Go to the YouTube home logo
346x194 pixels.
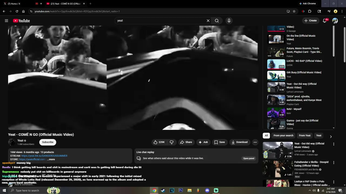pyautogui.click(x=21, y=21)
